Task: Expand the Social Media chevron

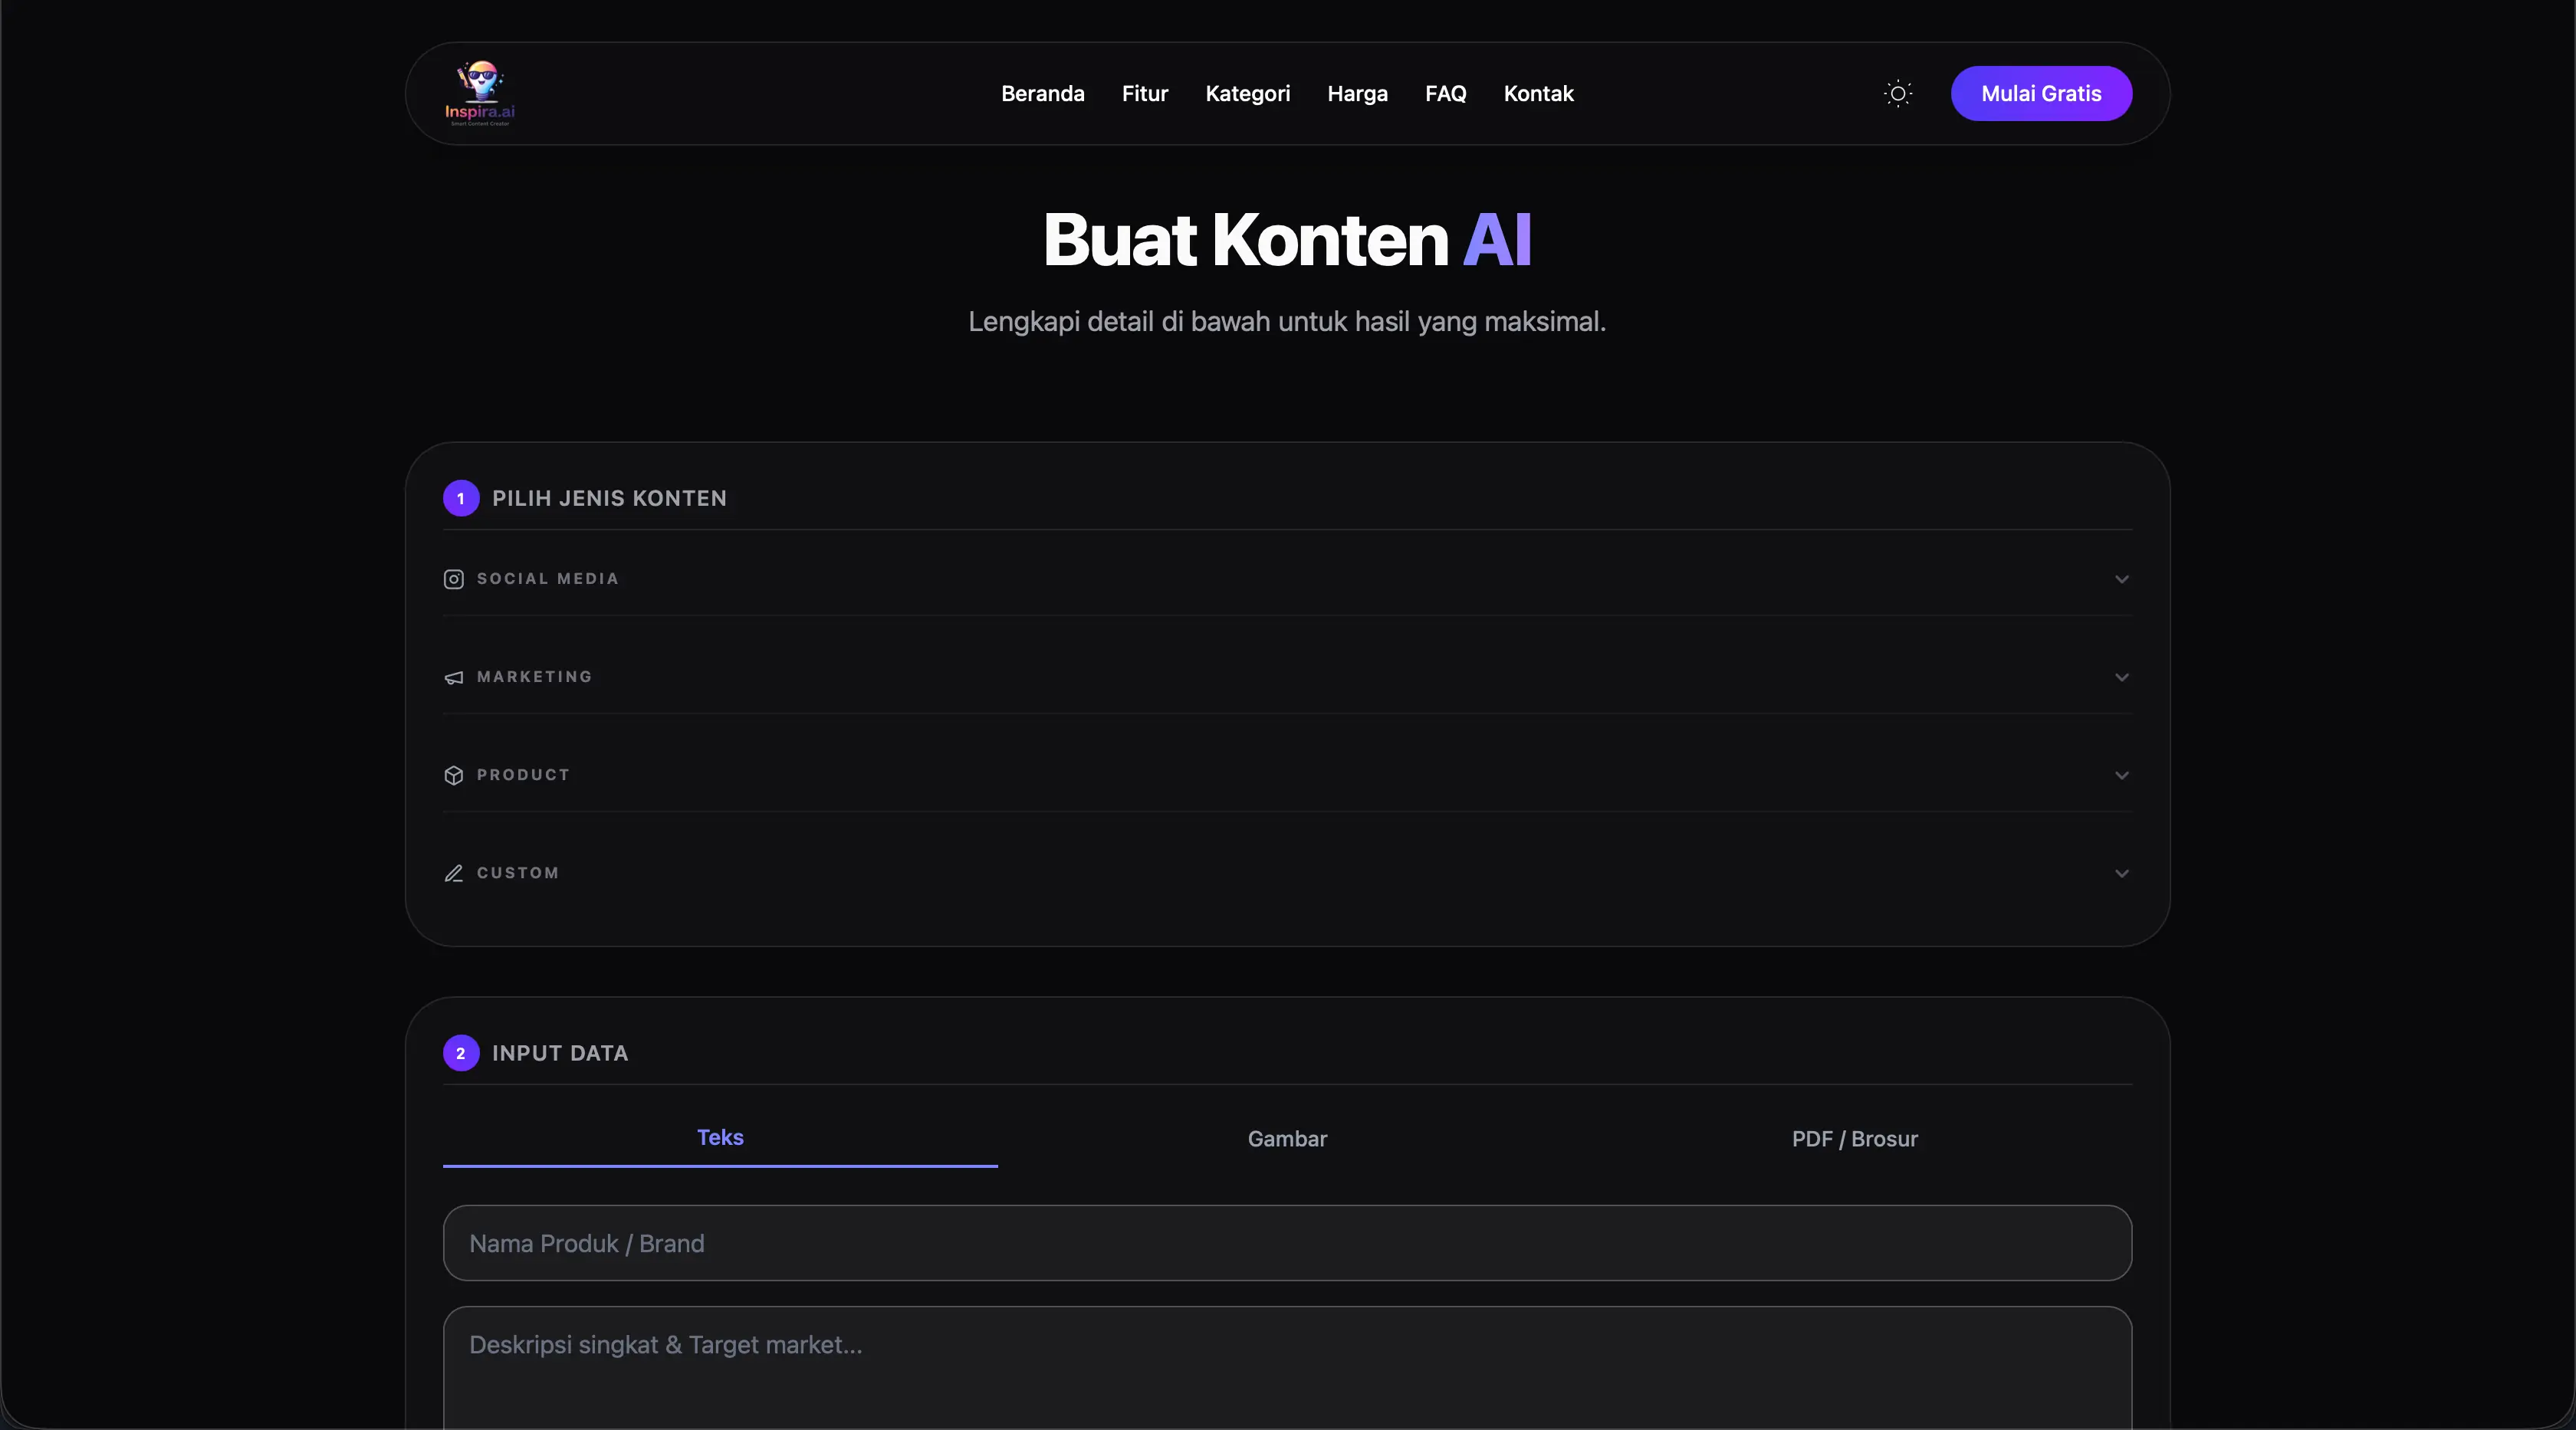Action: click(x=2121, y=579)
